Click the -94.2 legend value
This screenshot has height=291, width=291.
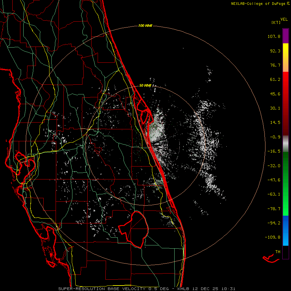274,223
